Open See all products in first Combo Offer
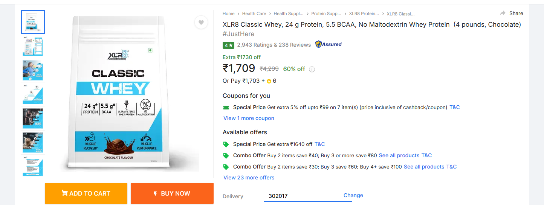Viewport: 544px width, 205px height. [x=399, y=155]
